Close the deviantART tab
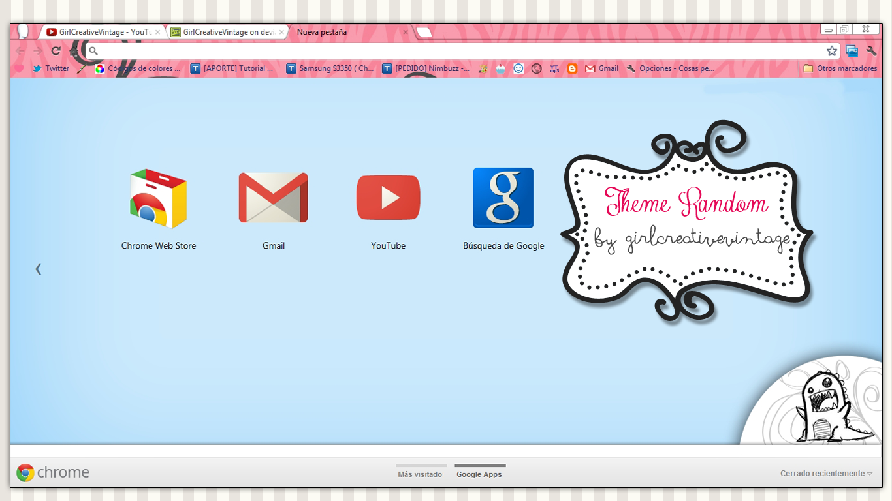Viewport: 892px width, 501px height. point(281,32)
